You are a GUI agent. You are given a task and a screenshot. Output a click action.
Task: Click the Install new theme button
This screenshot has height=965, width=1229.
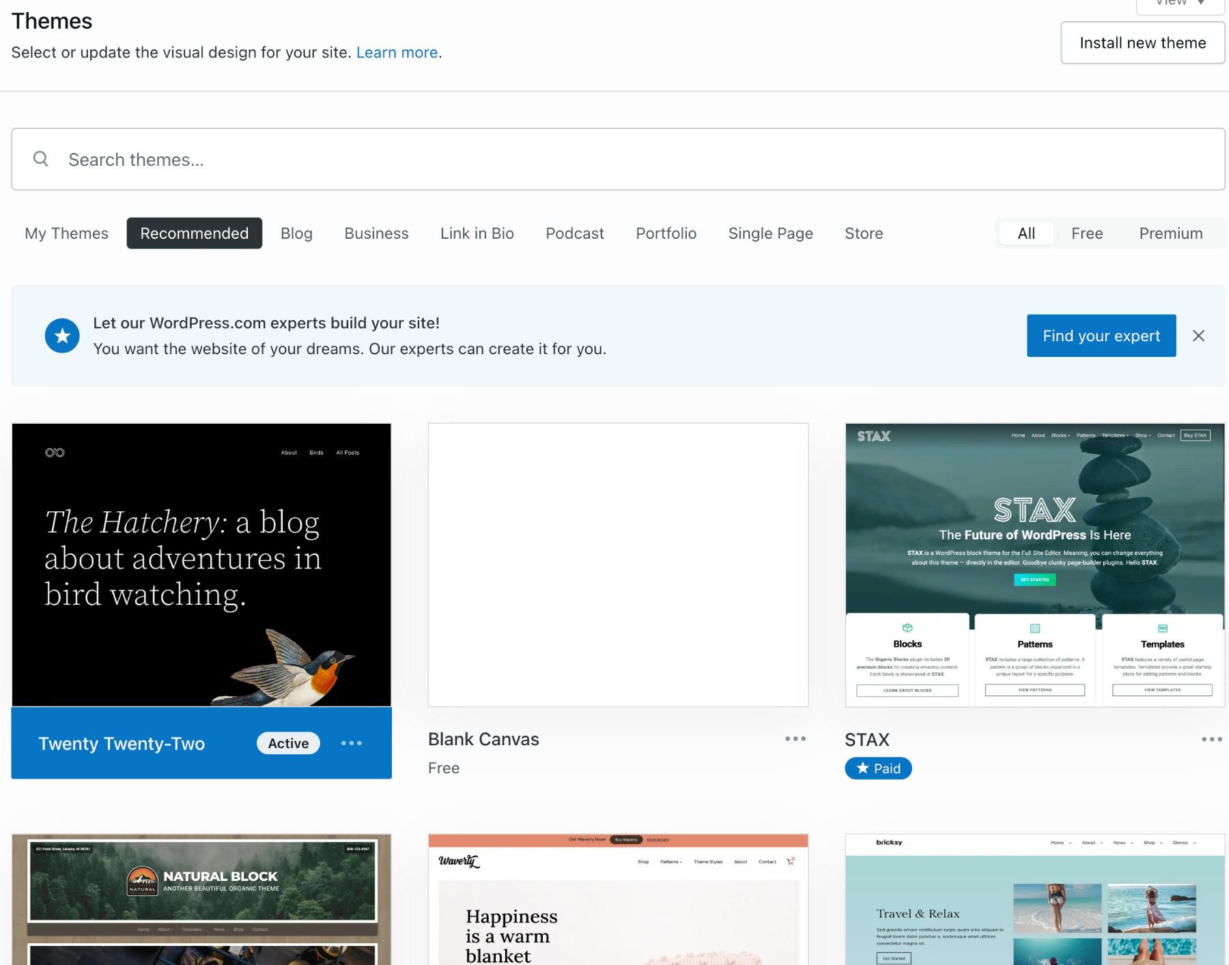(x=1142, y=42)
